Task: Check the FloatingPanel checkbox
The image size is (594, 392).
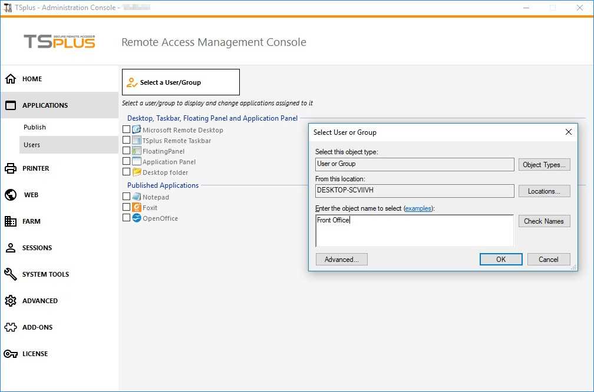Action: tap(126, 151)
